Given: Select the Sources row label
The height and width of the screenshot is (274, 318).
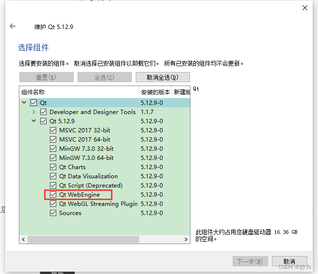Looking at the screenshot, I should point(70,213).
